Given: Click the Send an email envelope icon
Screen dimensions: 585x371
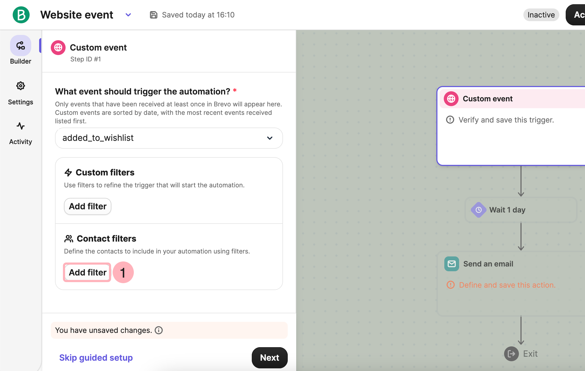Looking at the screenshot, I should pos(452,264).
